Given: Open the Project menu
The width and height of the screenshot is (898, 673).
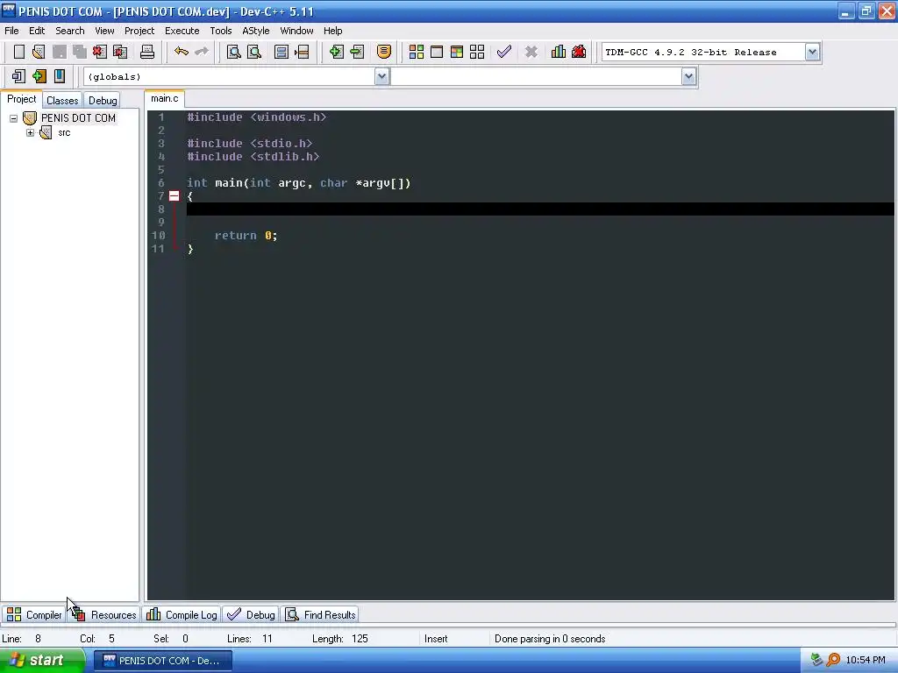Looking at the screenshot, I should pyautogui.click(x=139, y=31).
